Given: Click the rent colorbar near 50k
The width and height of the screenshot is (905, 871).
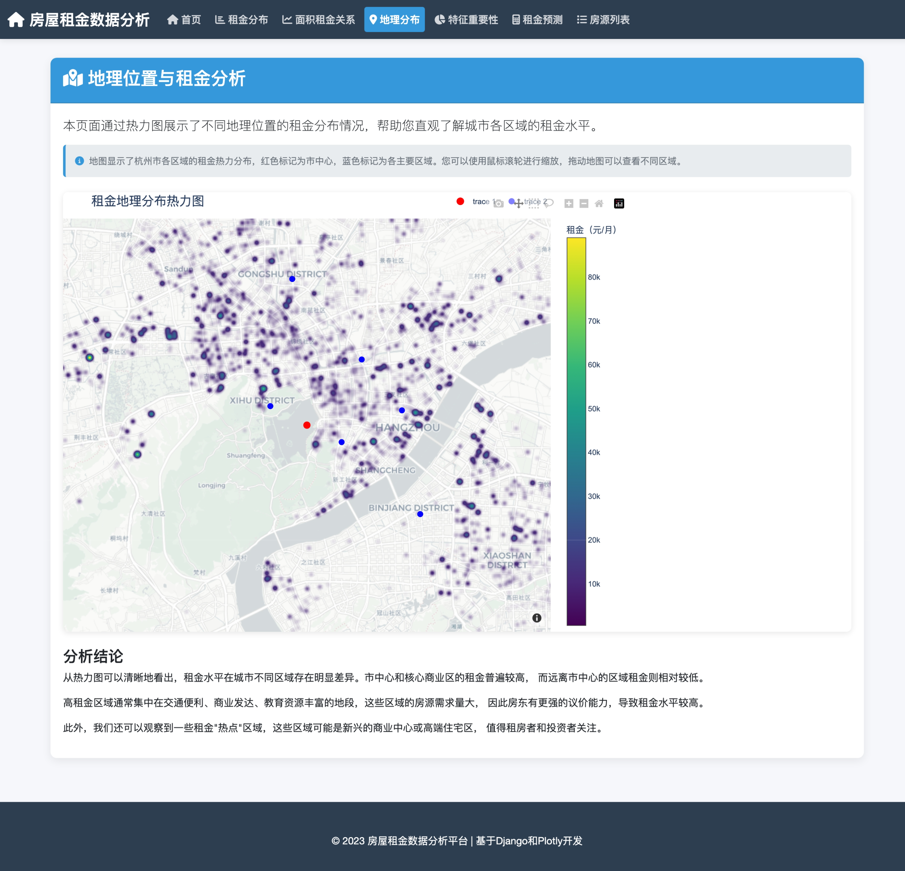Looking at the screenshot, I should (x=576, y=408).
